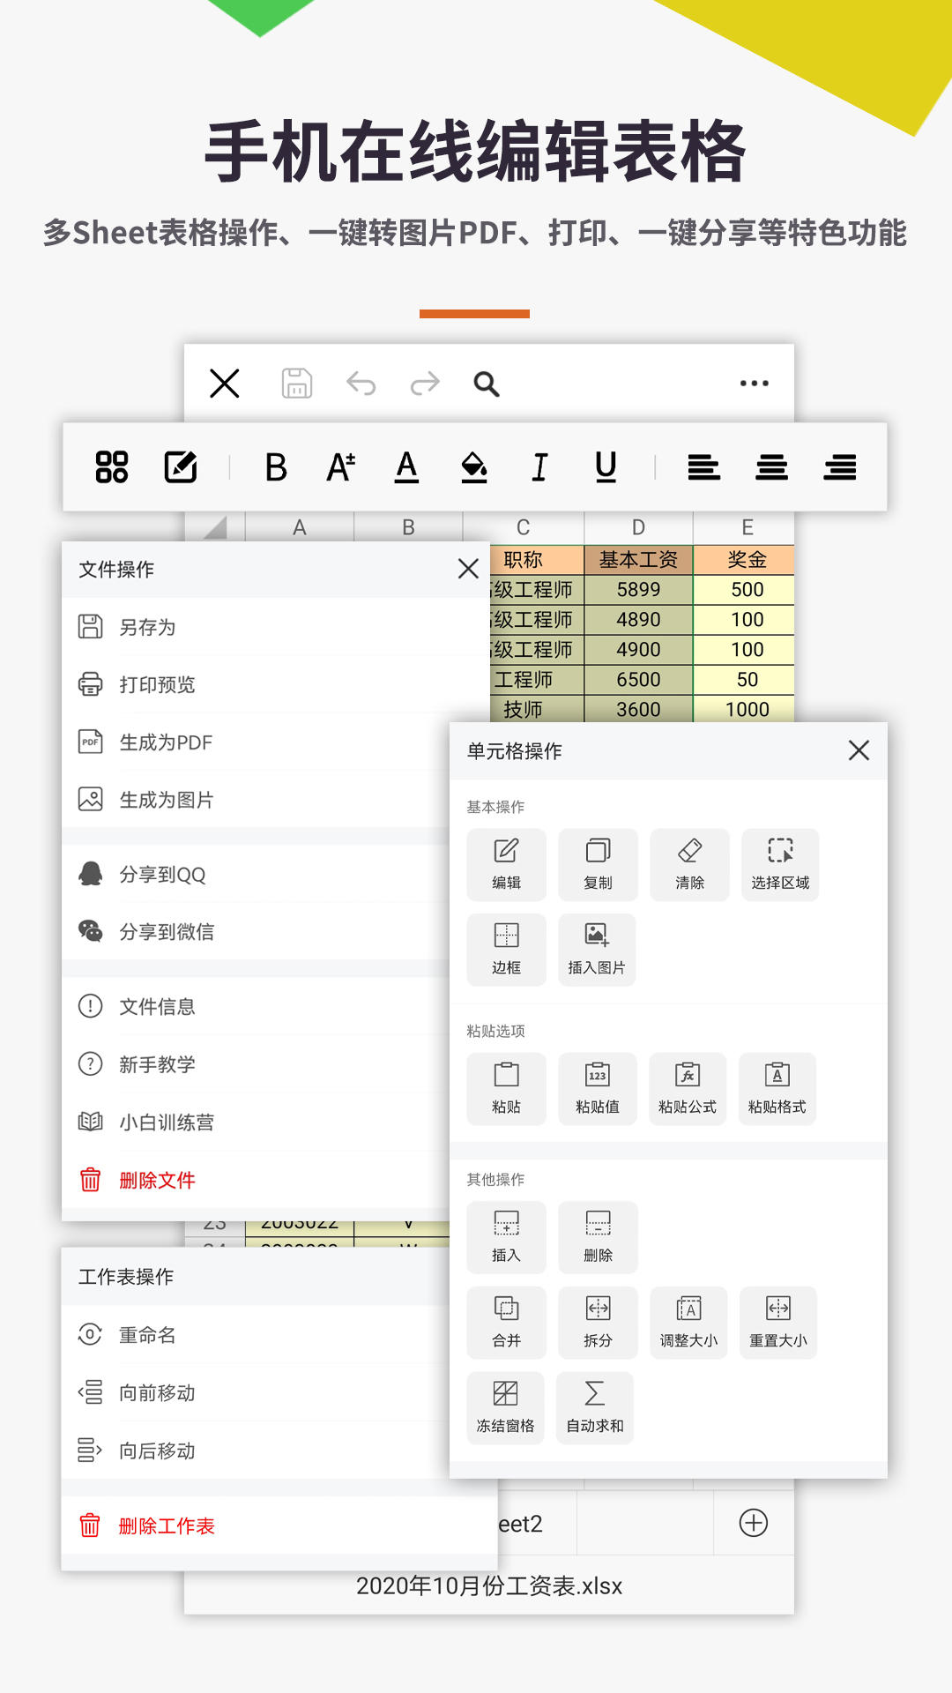Open the three-dot more options menu
Image resolution: width=952 pixels, height=1693 pixels.
click(x=754, y=384)
